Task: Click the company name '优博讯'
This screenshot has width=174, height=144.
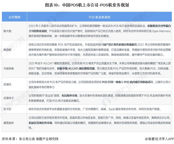Action: 7,85
